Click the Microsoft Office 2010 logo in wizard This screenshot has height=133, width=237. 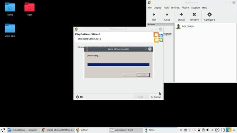[158, 37]
